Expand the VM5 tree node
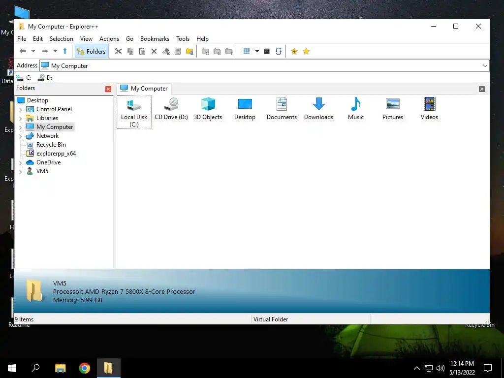The width and height of the screenshot is (504, 378). pos(21,172)
